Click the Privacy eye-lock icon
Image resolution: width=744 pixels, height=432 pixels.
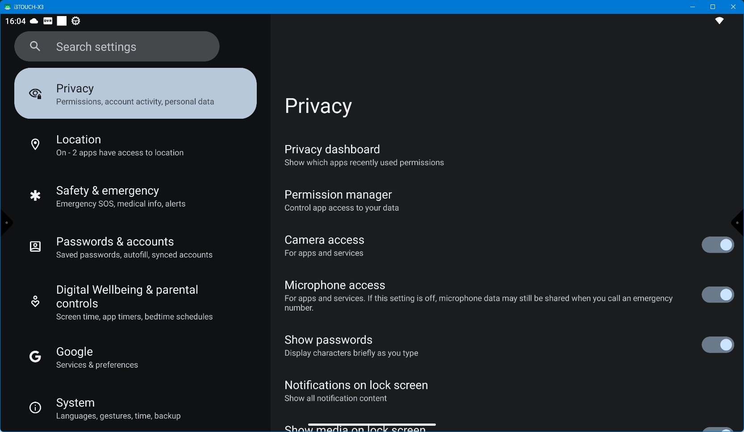click(35, 94)
